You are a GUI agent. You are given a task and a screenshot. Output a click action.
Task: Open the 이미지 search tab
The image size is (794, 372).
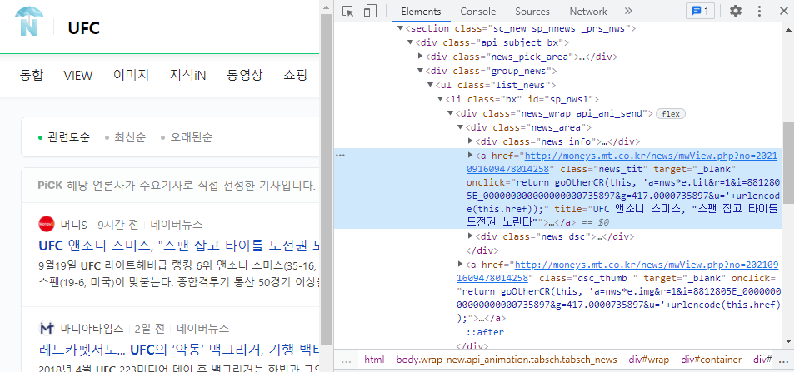click(x=131, y=76)
